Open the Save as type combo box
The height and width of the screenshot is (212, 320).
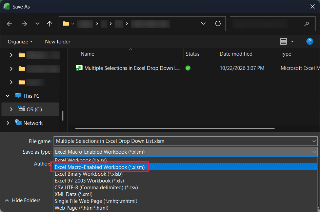185,152
